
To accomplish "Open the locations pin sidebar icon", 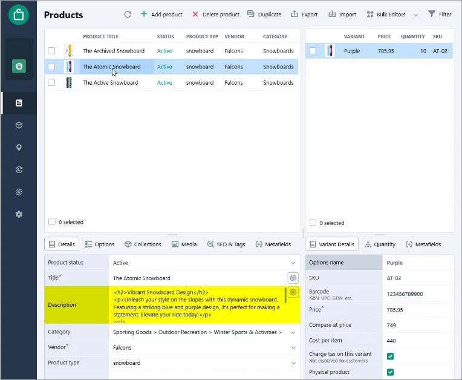I will click(x=19, y=148).
